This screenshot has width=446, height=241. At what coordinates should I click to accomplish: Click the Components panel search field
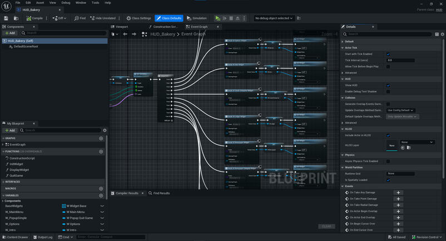[63, 33]
